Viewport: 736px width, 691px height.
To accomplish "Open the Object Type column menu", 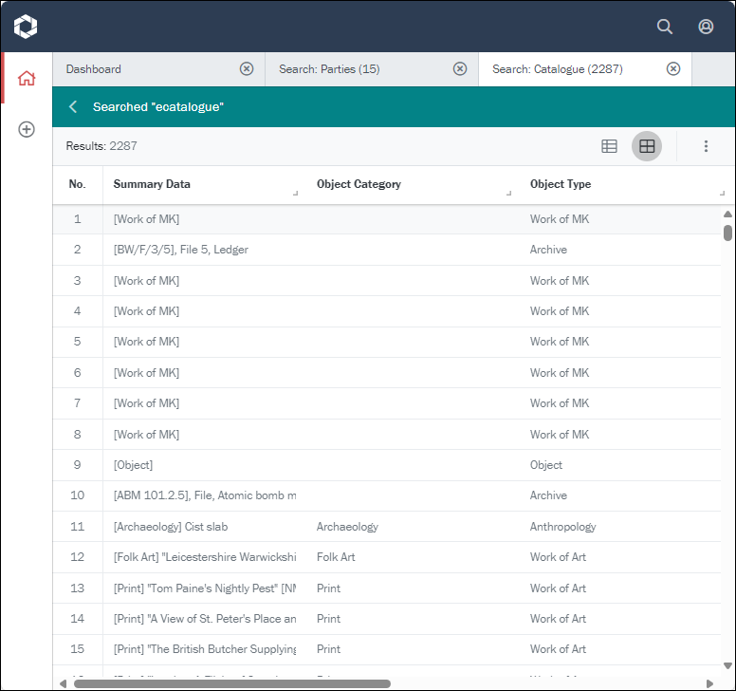I will (x=722, y=194).
